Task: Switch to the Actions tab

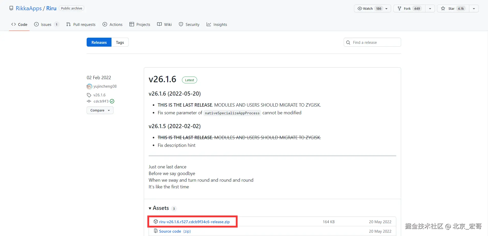Action: pyautogui.click(x=113, y=24)
